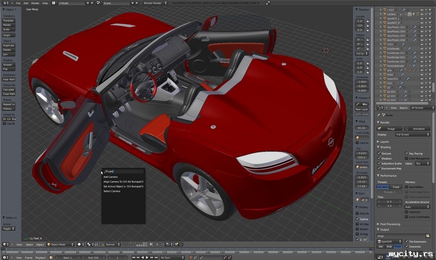Open the Toggle action dropdown
The width and height of the screenshot is (436, 260).
click(x=9, y=228)
